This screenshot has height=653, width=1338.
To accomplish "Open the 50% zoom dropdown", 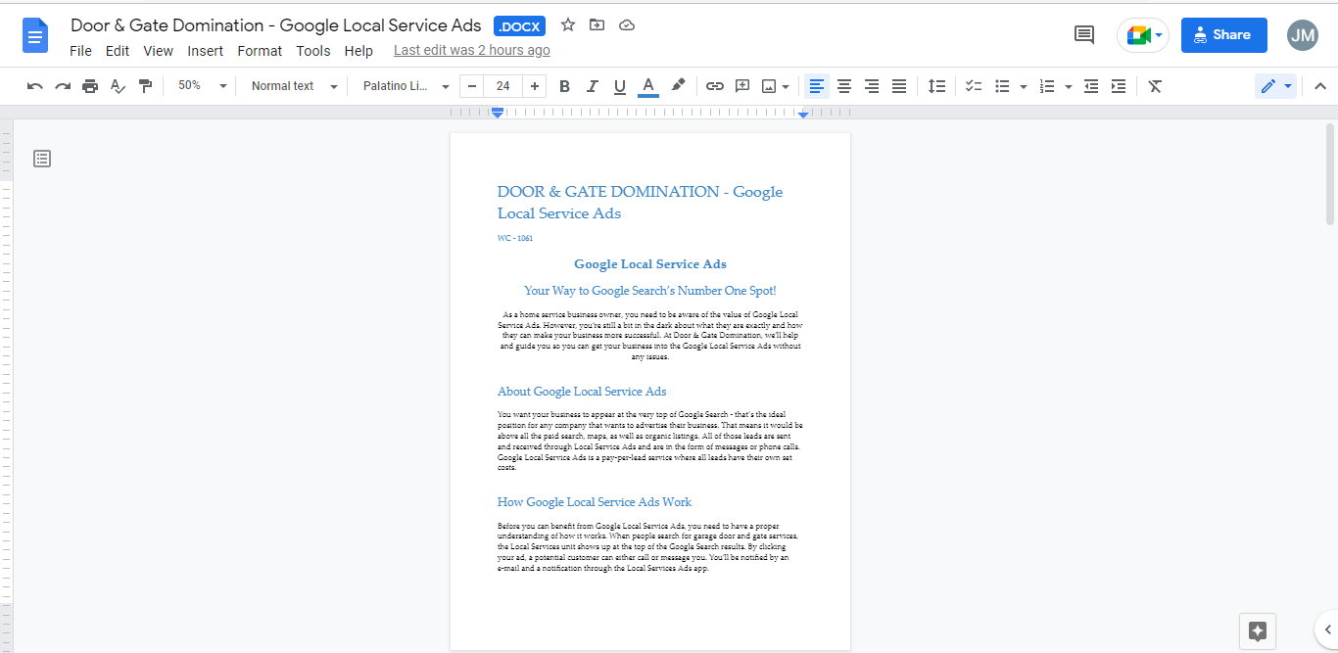I will 202,86.
